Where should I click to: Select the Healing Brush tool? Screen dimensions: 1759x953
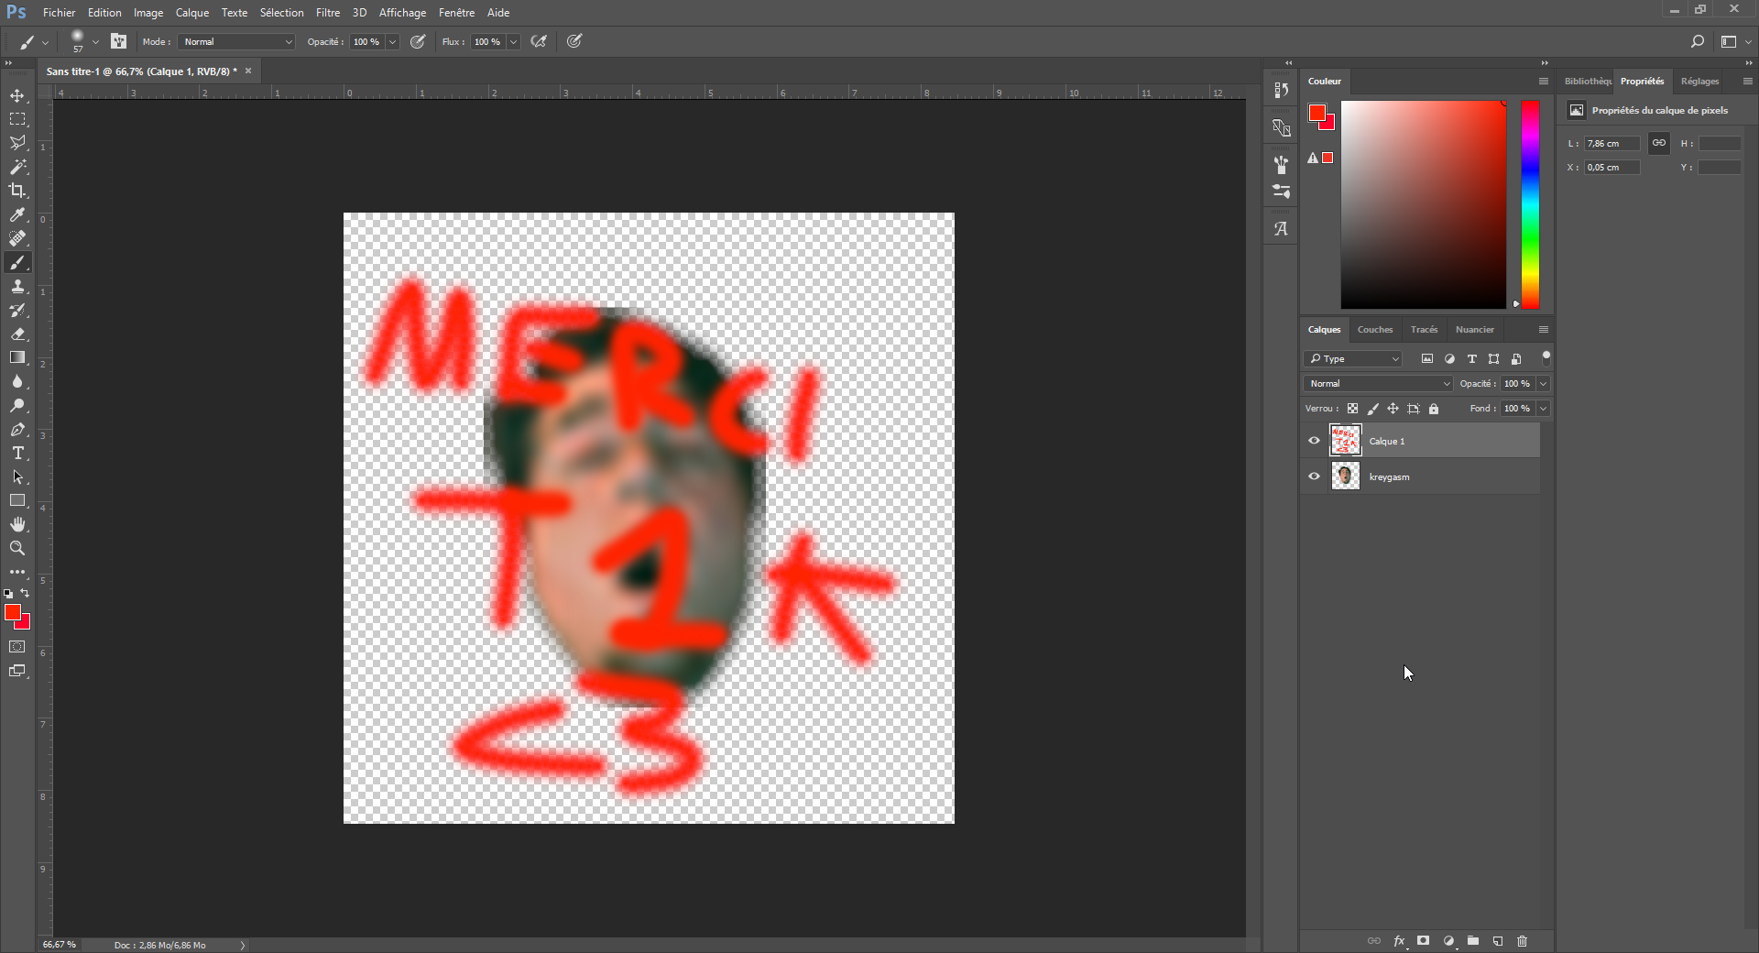(x=17, y=238)
